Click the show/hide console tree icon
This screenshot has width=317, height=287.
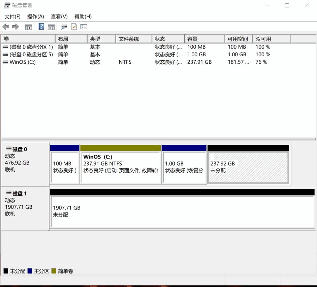pos(29,27)
